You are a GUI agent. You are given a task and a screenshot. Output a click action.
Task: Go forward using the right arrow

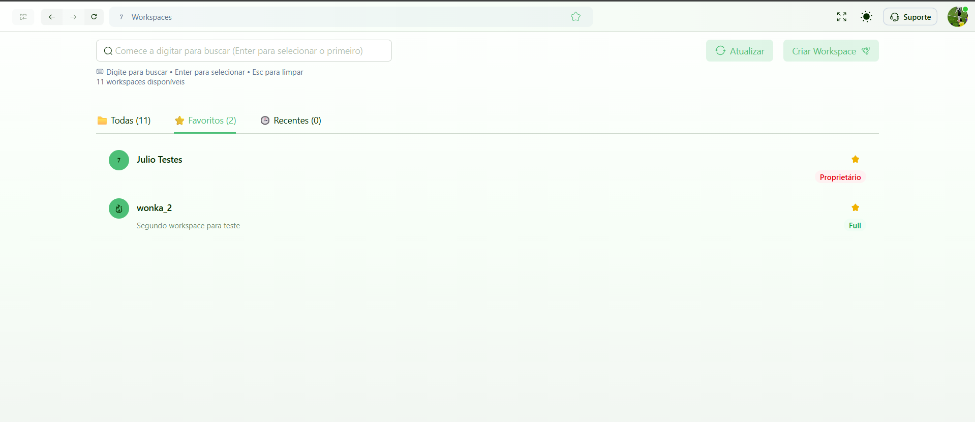coord(73,17)
